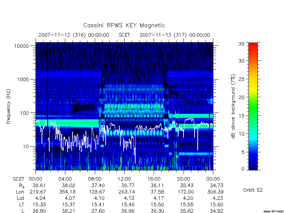
Task: Click the latitude value 4.23
Action: tap(218, 198)
